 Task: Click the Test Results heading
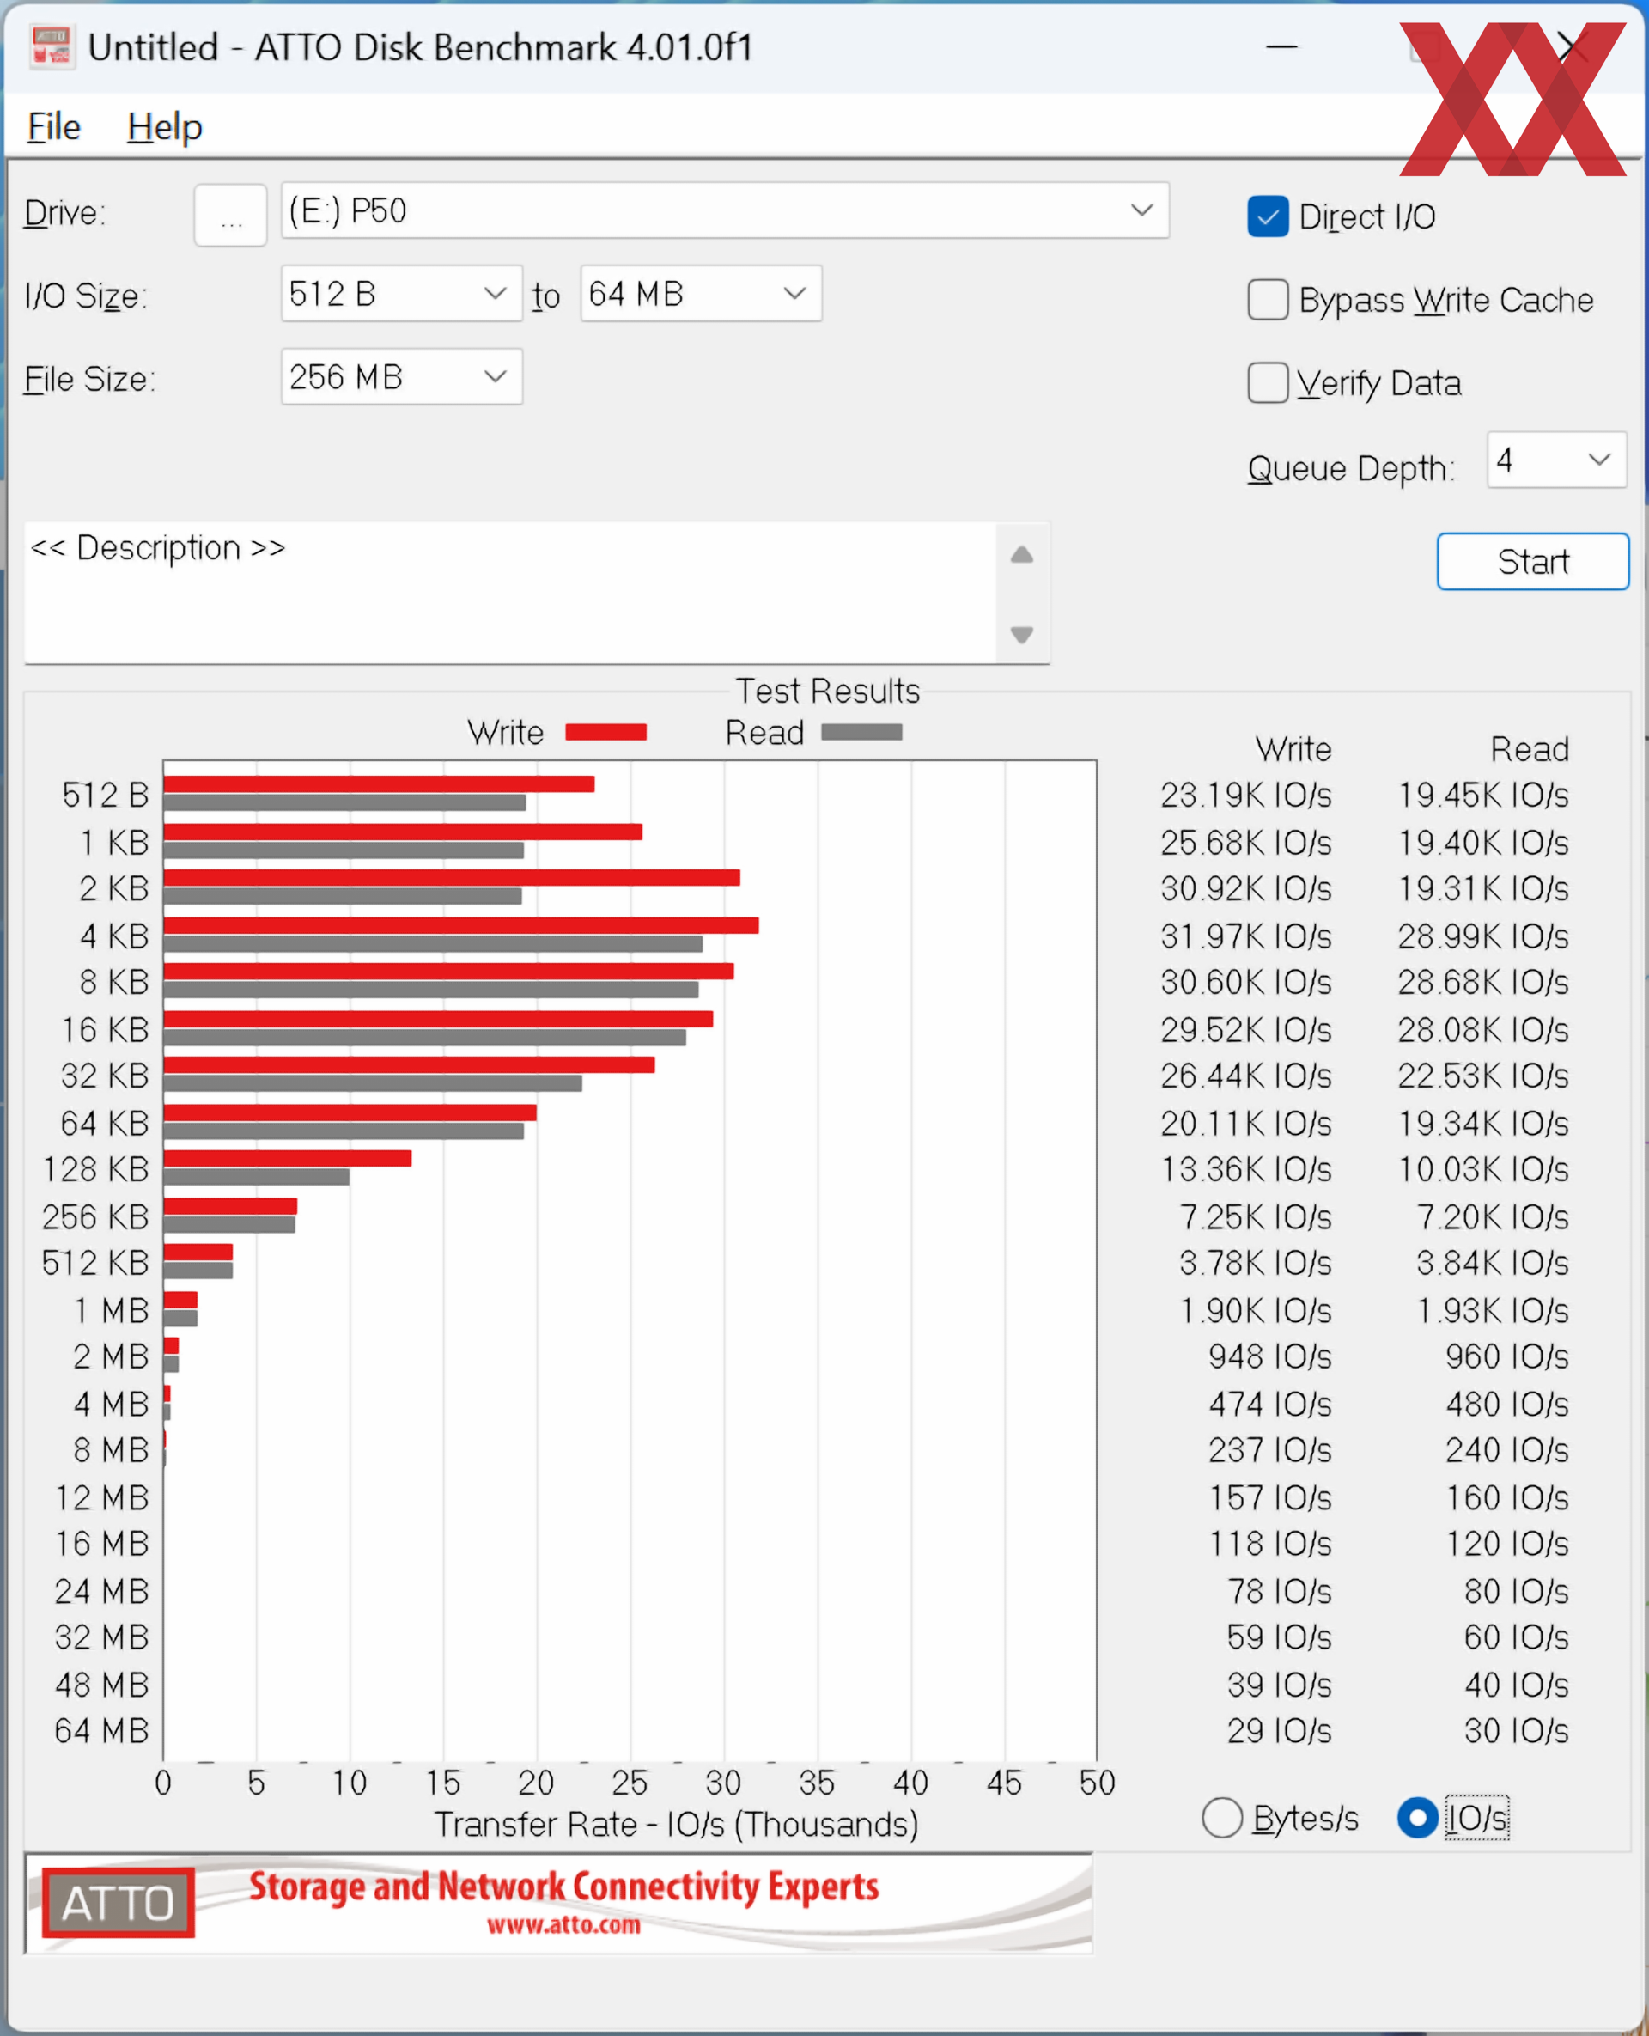pyautogui.click(x=828, y=691)
